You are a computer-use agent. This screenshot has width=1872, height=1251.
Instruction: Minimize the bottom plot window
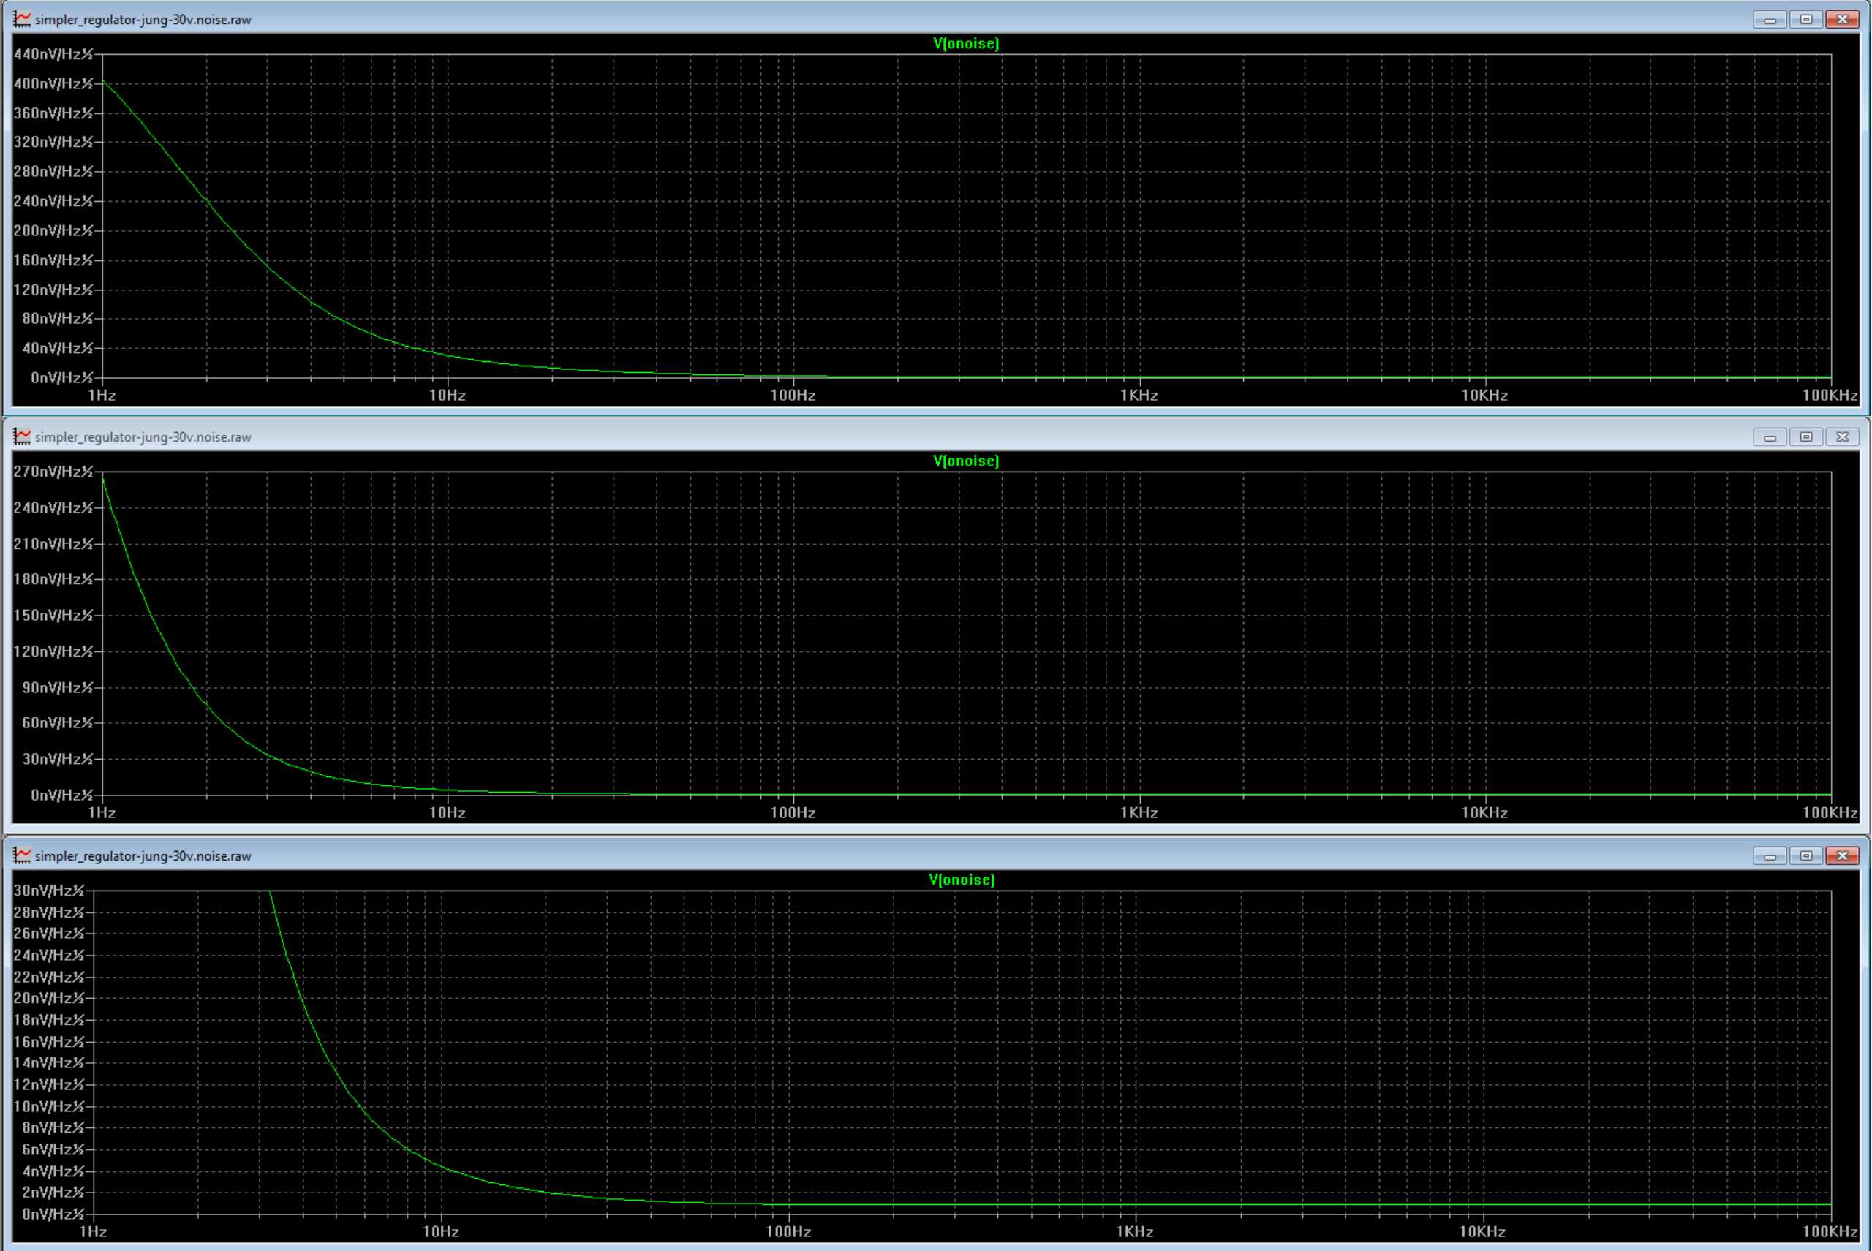pyautogui.click(x=1770, y=855)
